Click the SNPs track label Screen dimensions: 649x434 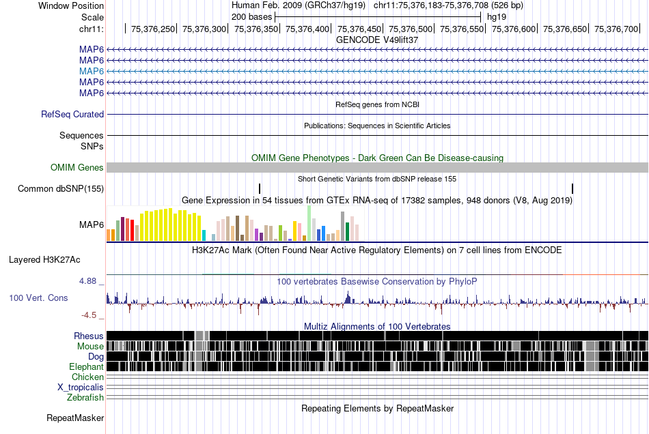coord(92,146)
